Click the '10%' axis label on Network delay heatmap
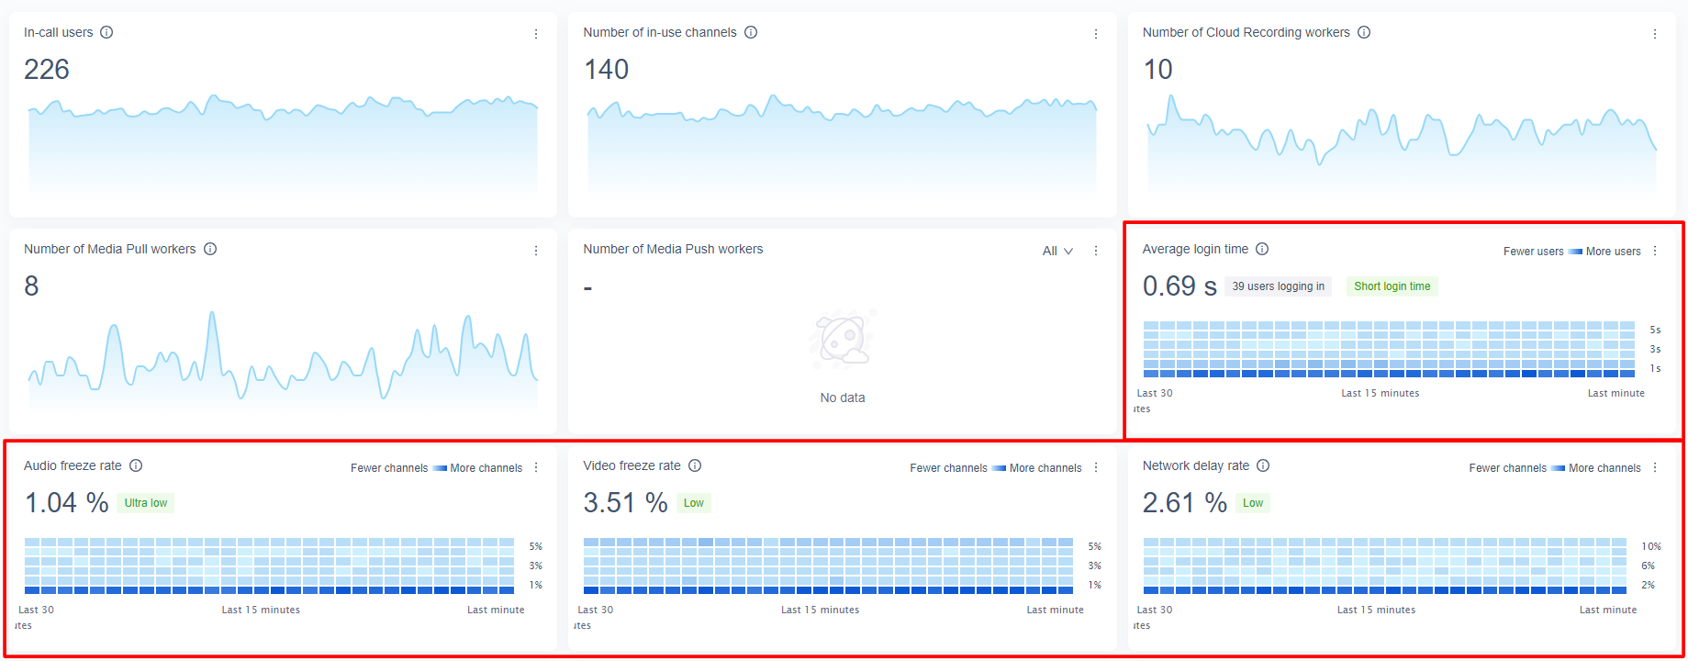This screenshot has height=661, width=1688. (x=1651, y=546)
